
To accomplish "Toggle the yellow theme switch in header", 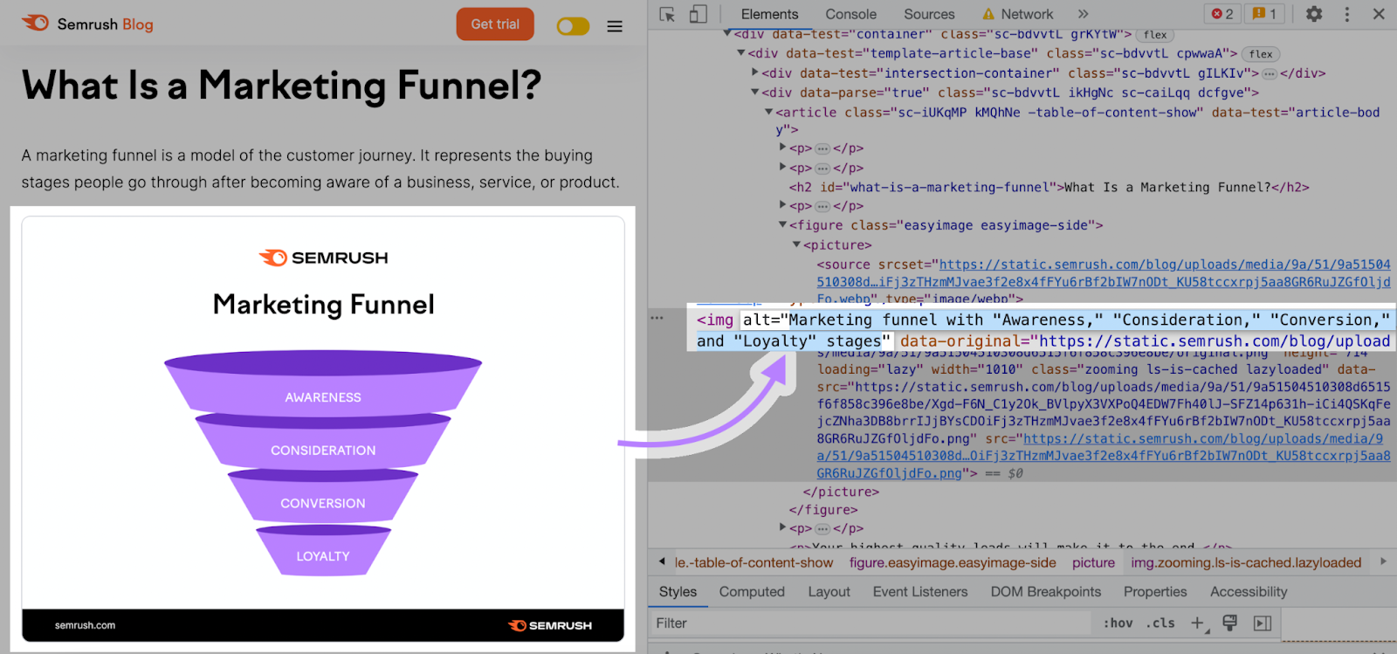I will [573, 26].
